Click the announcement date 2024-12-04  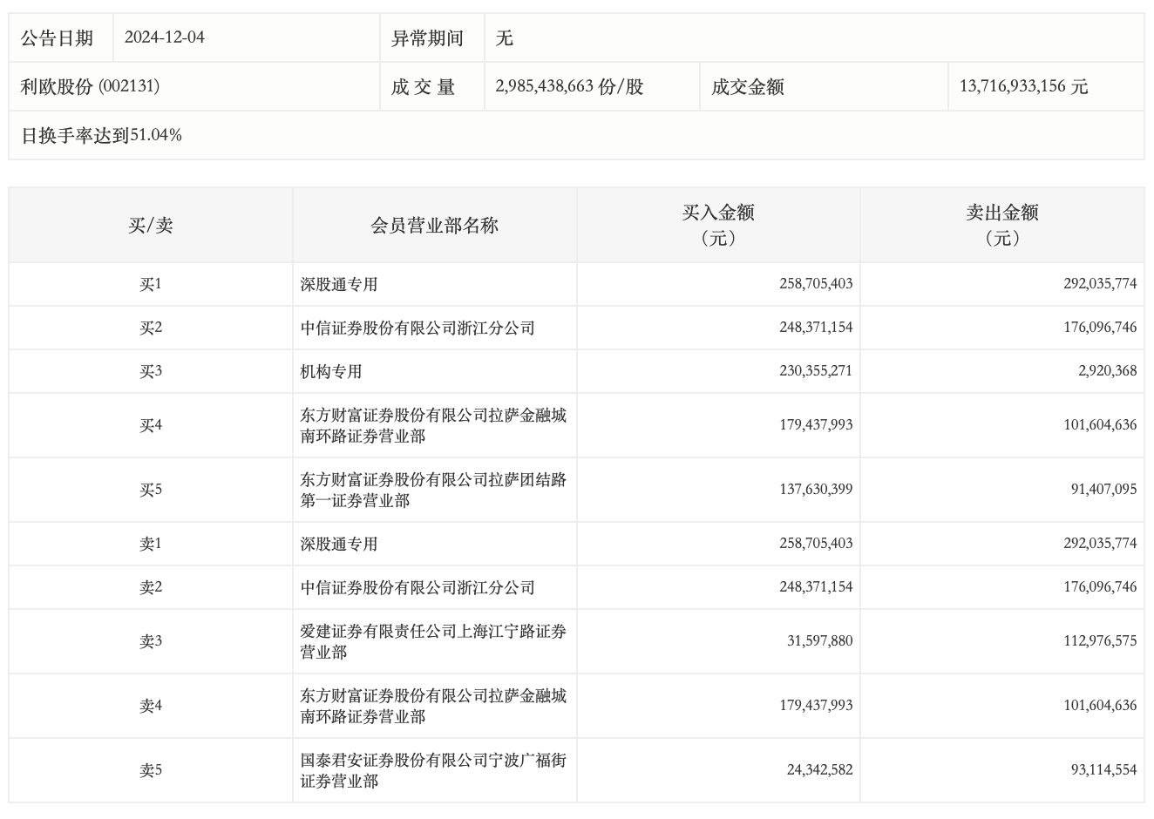click(165, 37)
